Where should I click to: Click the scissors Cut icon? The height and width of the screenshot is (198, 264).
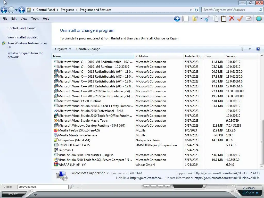(x=208, y=19)
